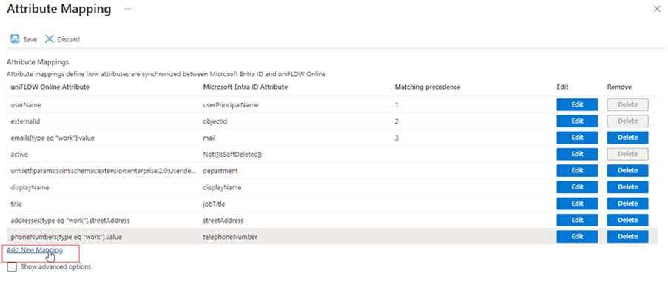The image size is (668, 282).
Task: Edit the streetAddress mapping
Action: point(577,220)
